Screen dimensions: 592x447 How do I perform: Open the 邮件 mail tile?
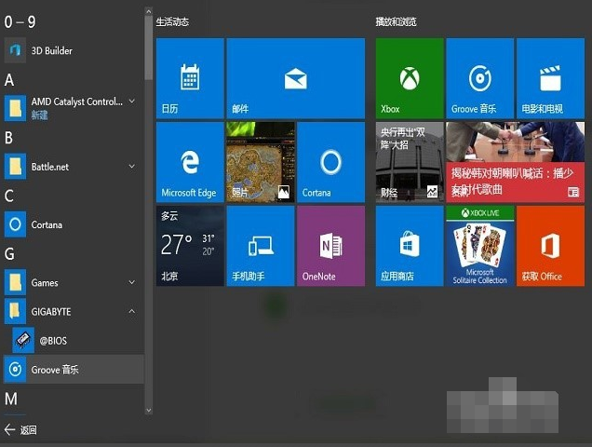pyautogui.click(x=295, y=78)
